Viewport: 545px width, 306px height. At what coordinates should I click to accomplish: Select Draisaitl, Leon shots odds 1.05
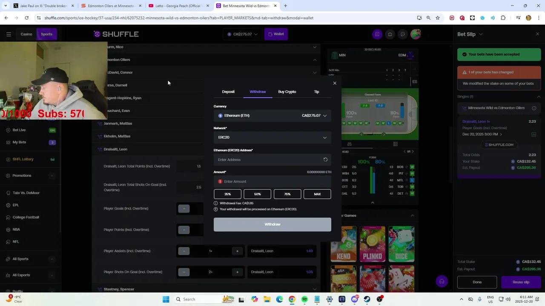point(282,272)
